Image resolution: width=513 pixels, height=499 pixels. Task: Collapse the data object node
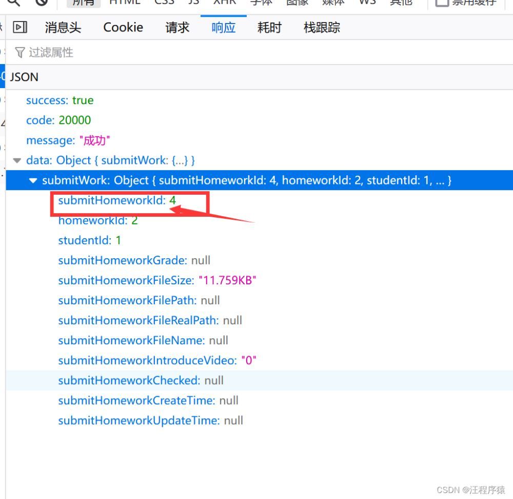(x=17, y=161)
